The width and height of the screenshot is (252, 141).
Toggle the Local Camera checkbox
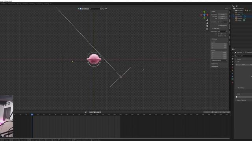(219, 22)
